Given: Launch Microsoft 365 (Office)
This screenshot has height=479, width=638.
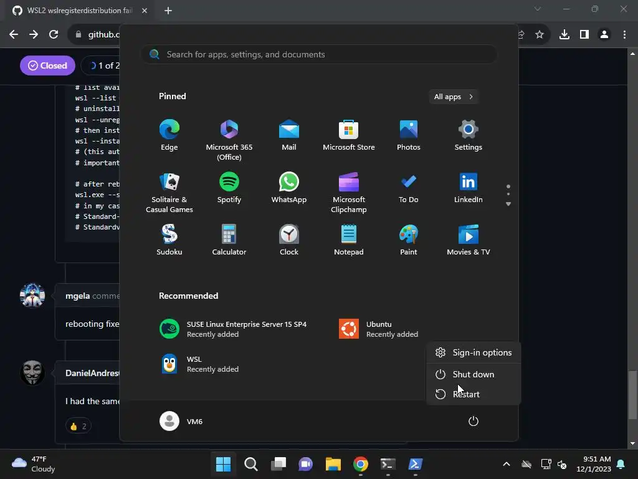Looking at the screenshot, I should click(229, 140).
